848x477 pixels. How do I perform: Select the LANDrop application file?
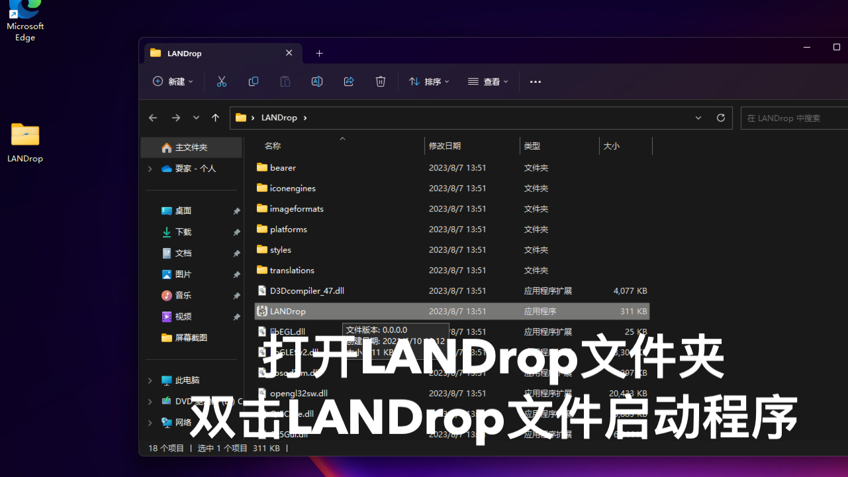(288, 312)
